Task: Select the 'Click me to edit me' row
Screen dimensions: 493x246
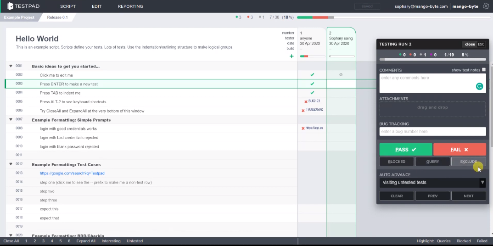Action: [151, 75]
